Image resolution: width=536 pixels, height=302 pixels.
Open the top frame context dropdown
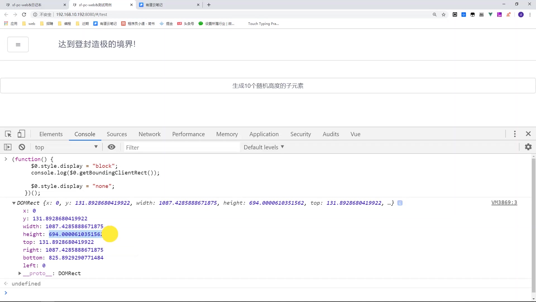[x=66, y=147]
